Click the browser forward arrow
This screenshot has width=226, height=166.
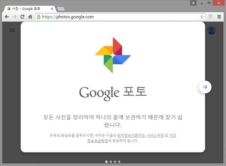(15, 17)
